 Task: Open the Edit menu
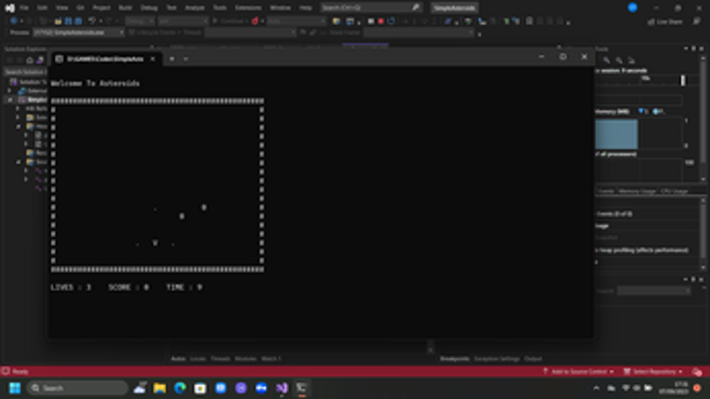coord(42,7)
